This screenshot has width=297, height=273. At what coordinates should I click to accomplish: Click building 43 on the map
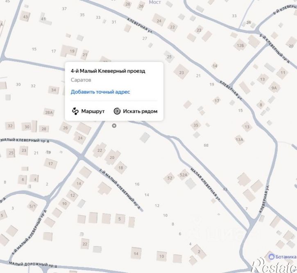pyautogui.click(x=25, y=17)
